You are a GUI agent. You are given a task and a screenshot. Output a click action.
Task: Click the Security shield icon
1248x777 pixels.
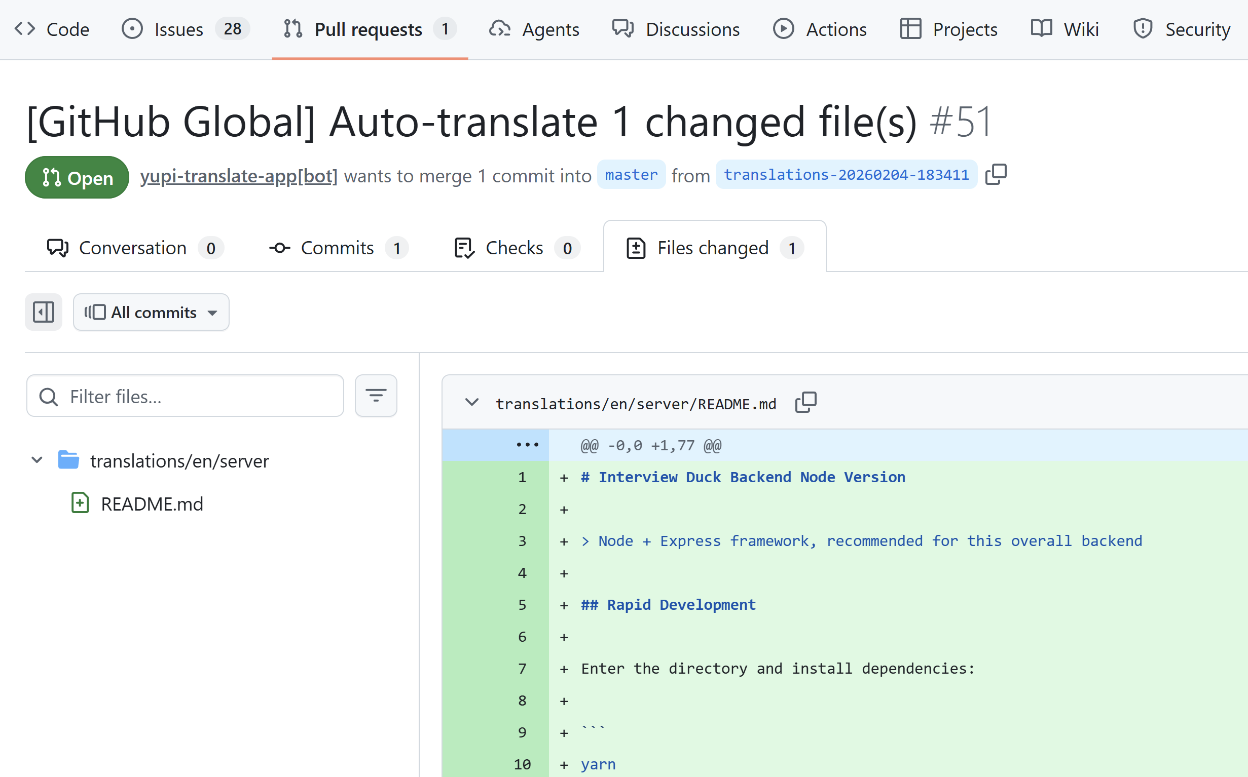pyautogui.click(x=1142, y=29)
